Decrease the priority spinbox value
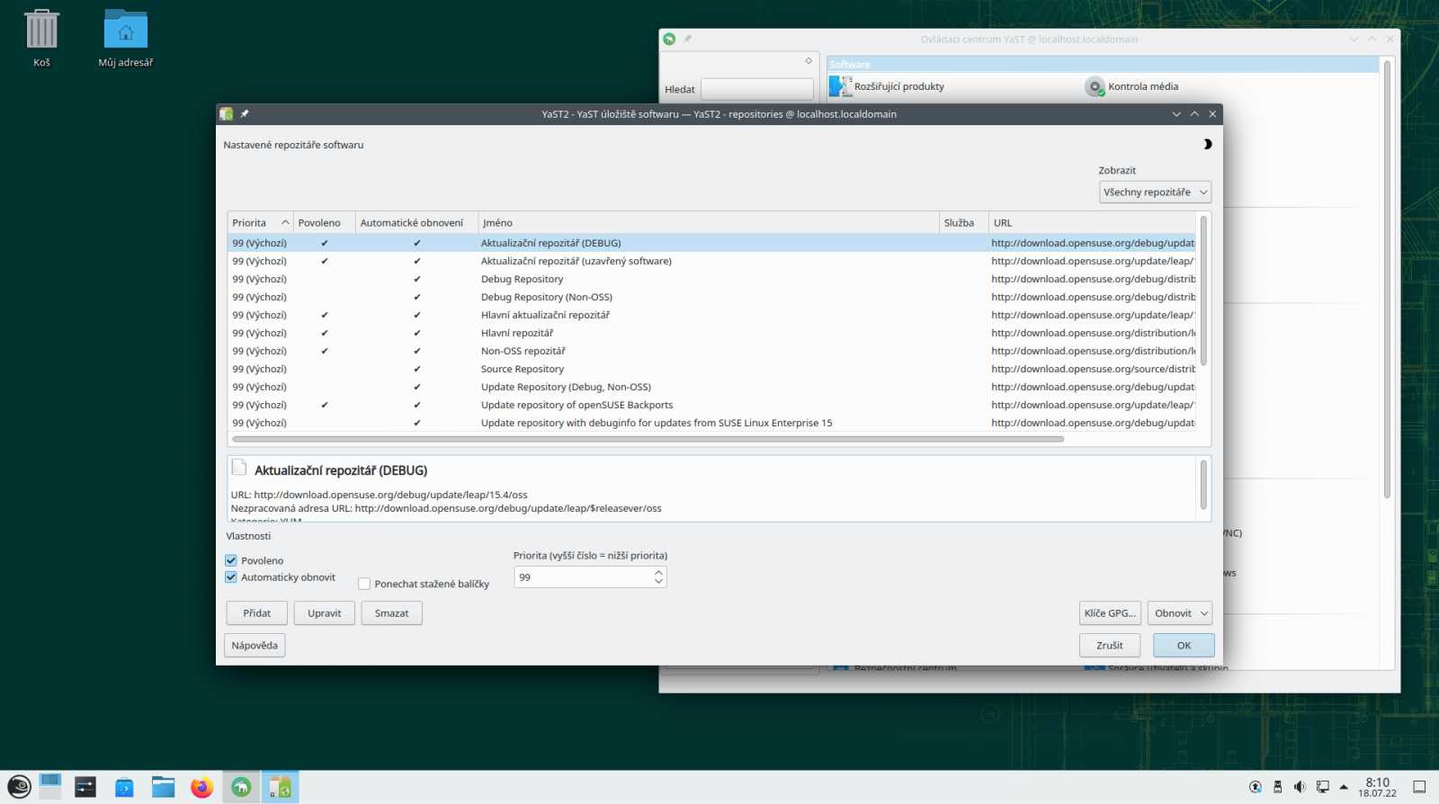The image size is (1439, 804). point(658,582)
